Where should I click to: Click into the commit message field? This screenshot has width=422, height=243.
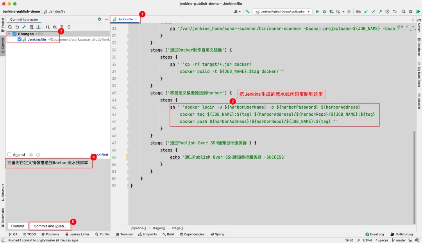click(x=58, y=190)
